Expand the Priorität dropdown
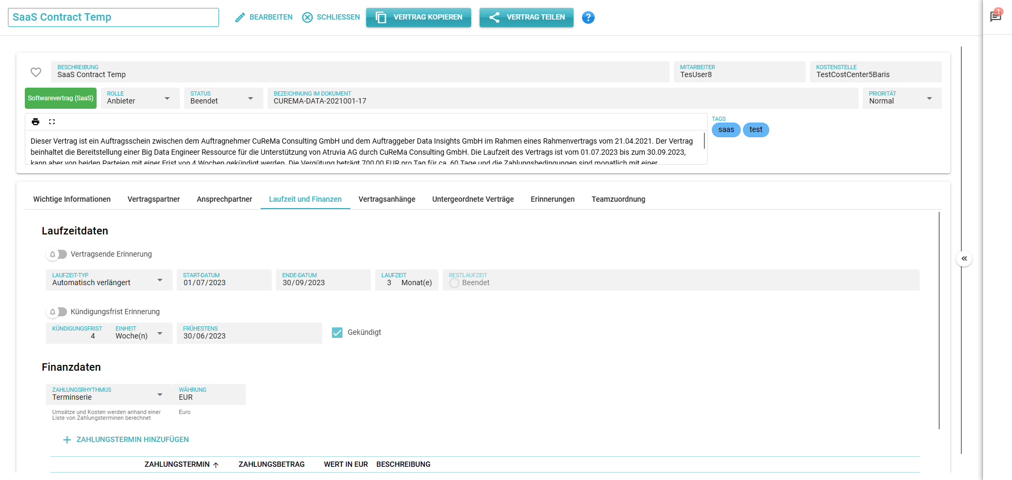Viewport: 1012px width, 480px height. pos(901,99)
